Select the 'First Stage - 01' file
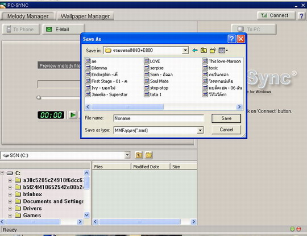307x236 pixels. click(x=106, y=81)
